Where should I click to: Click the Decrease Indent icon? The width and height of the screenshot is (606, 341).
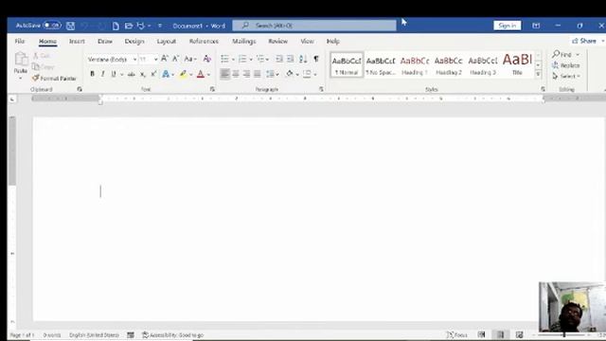279,59
